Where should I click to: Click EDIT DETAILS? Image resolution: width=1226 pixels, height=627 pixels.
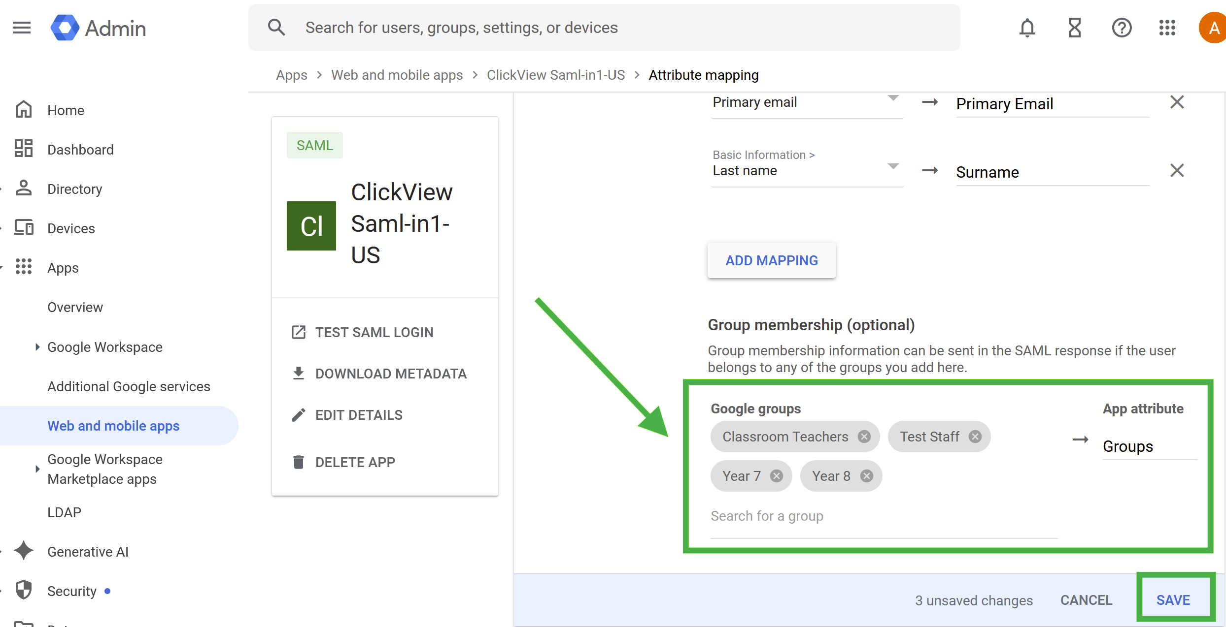pos(347,415)
